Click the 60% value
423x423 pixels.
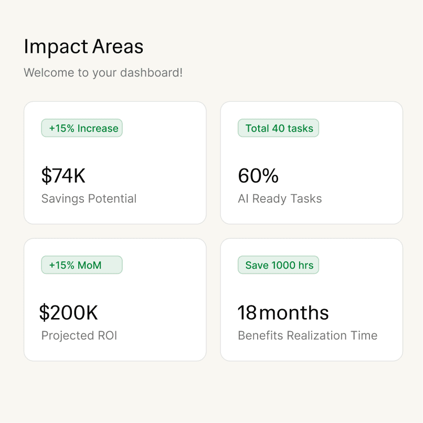258,176
